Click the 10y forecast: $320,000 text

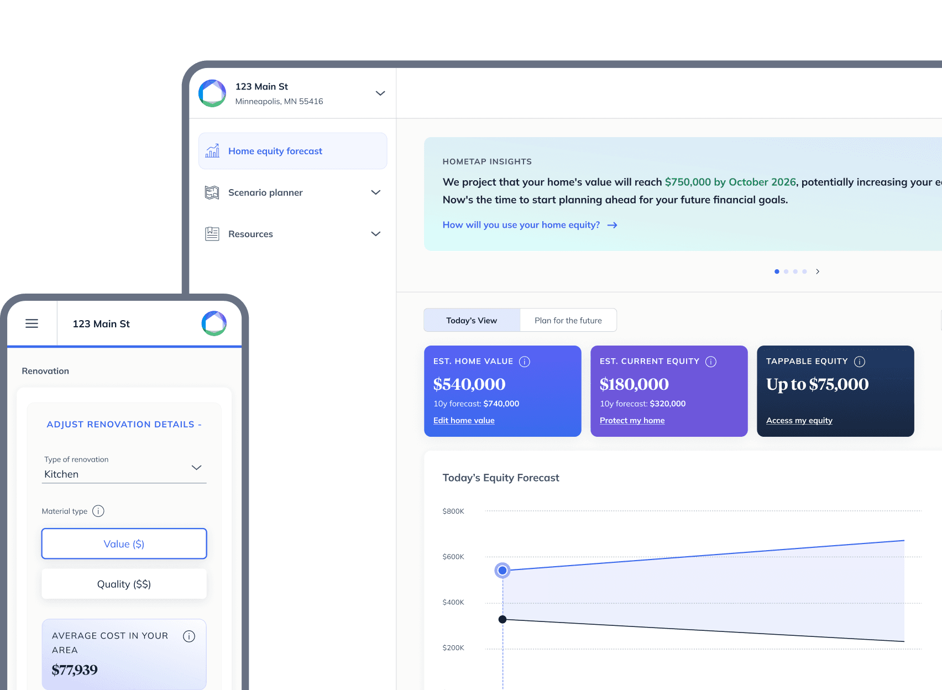(643, 404)
